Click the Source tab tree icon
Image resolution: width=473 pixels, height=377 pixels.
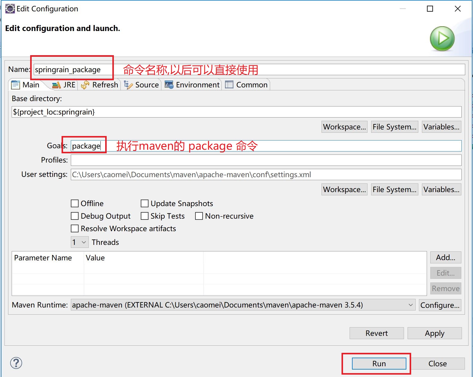(128, 85)
